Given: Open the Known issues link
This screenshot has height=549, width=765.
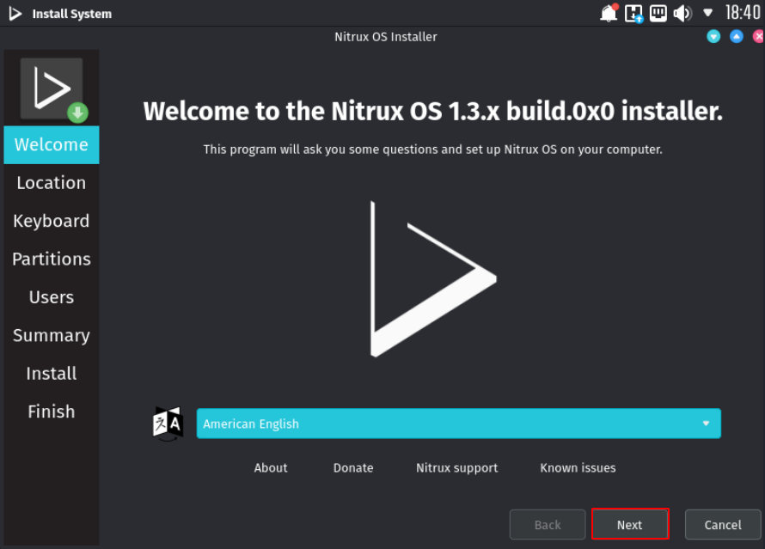Looking at the screenshot, I should [578, 468].
